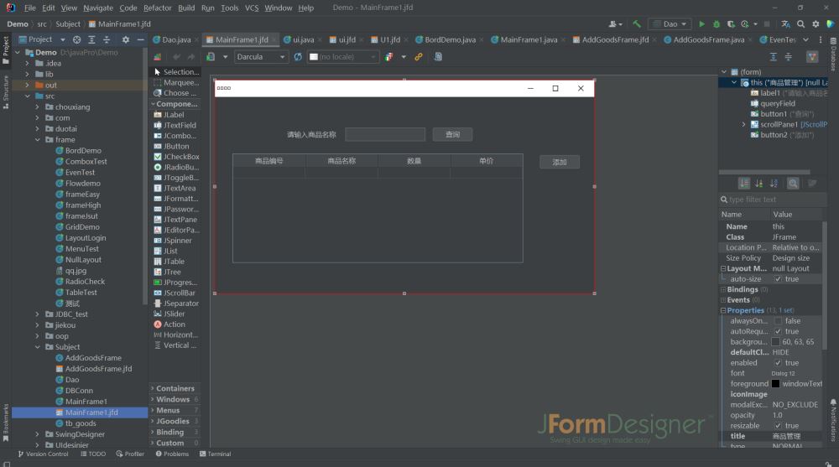Open the Darcula look and feel dropdown
839x467 pixels.
(x=260, y=57)
